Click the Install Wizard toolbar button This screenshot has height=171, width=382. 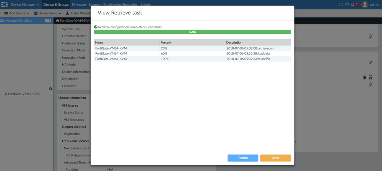(78, 13)
